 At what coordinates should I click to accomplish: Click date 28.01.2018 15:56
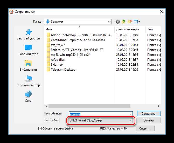tap(127, 55)
